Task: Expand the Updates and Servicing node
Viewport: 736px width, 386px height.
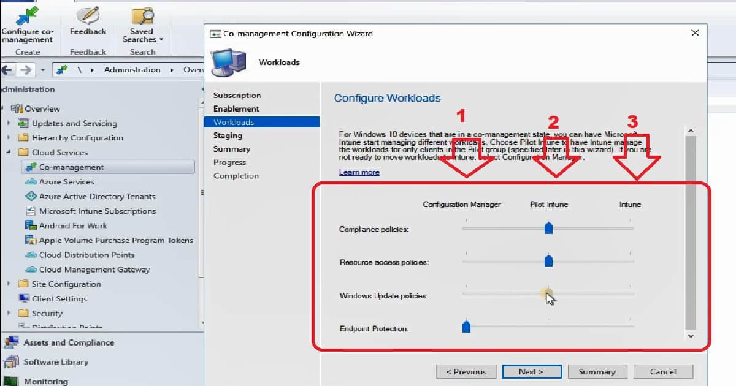Action: click(x=9, y=123)
